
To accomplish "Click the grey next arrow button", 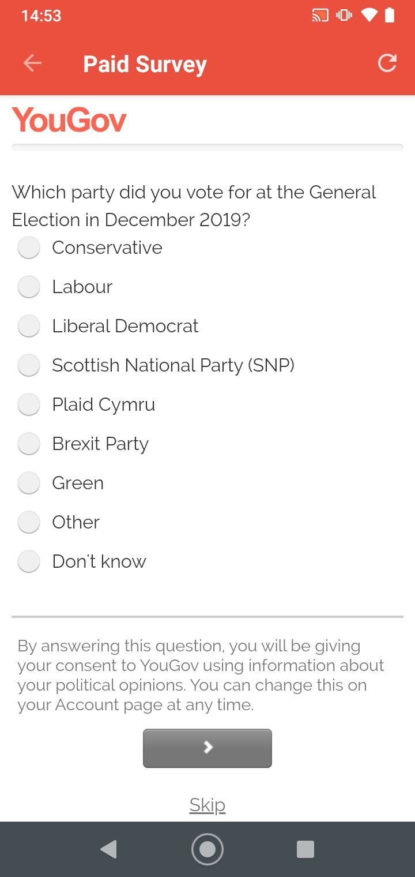I will [207, 748].
